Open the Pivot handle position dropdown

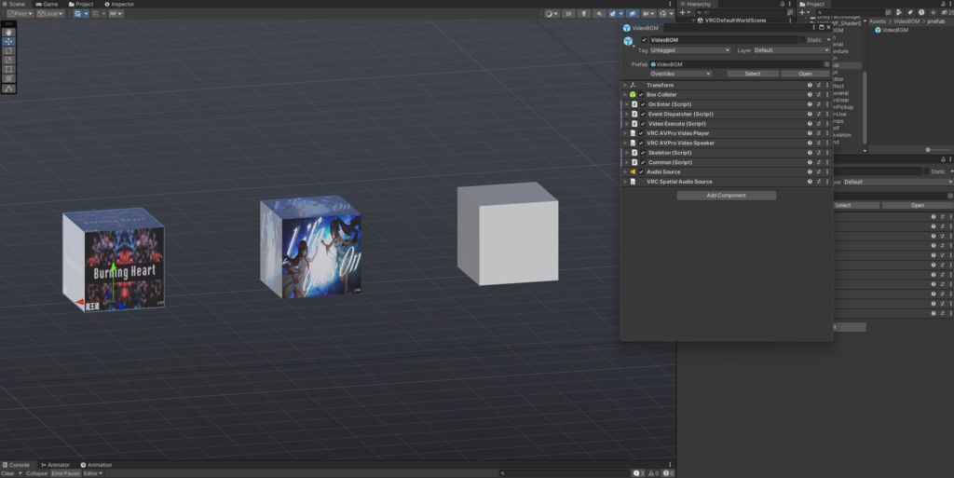tap(20, 13)
